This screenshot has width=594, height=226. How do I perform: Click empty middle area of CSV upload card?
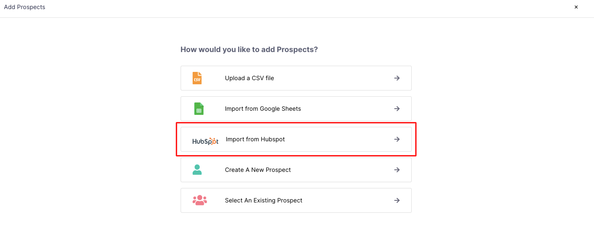click(x=331, y=78)
